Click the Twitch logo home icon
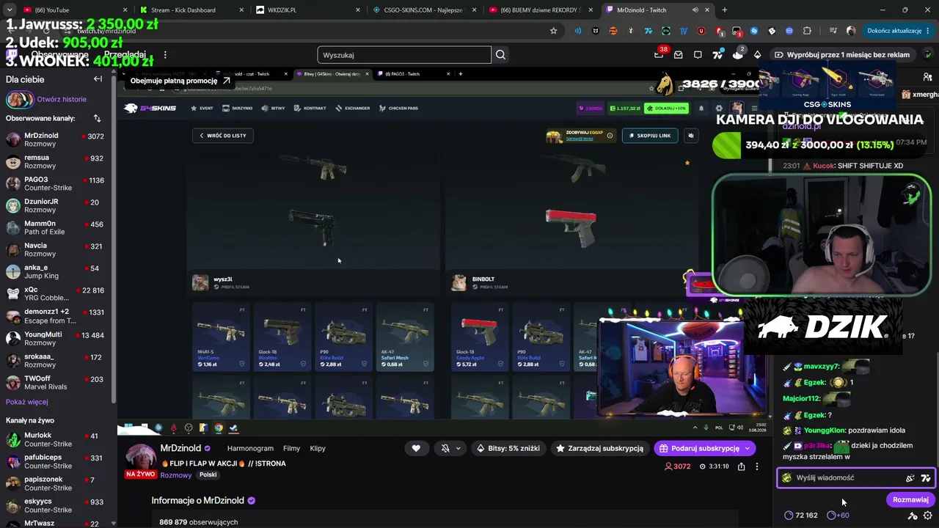 [12, 55]
